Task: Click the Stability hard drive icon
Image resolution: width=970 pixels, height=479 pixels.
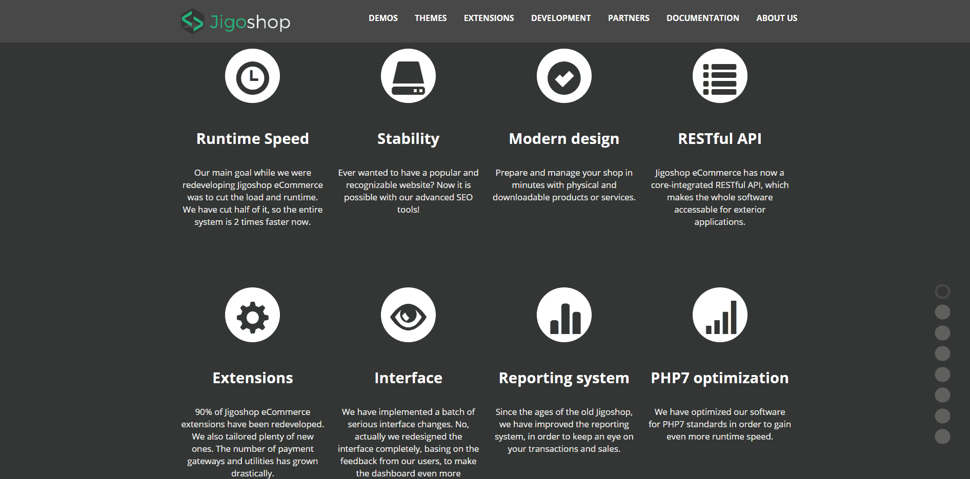Action: pyautogui.click(x=408, y=76)
